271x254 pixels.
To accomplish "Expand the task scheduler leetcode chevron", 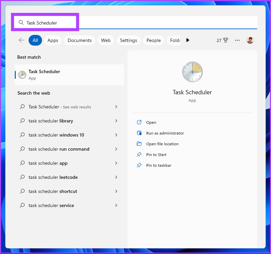I will [x=116, y=177].
